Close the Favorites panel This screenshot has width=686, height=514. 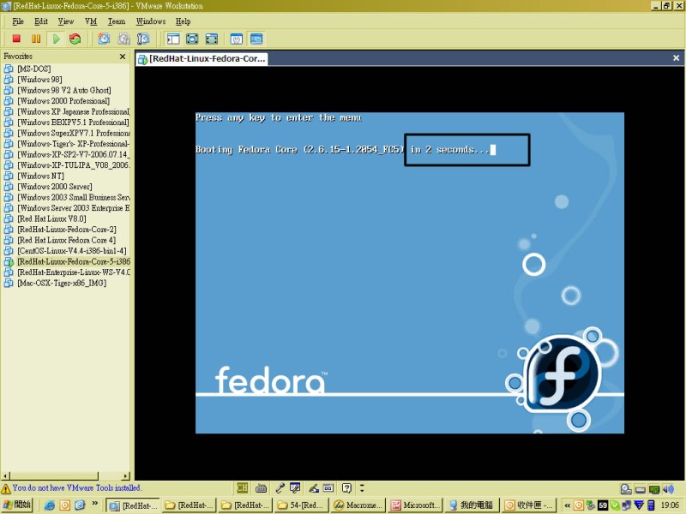(x=123, y=57)
